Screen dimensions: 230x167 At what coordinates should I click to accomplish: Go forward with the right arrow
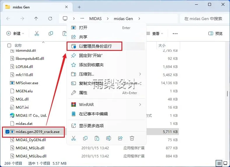[x=22, y=19]
